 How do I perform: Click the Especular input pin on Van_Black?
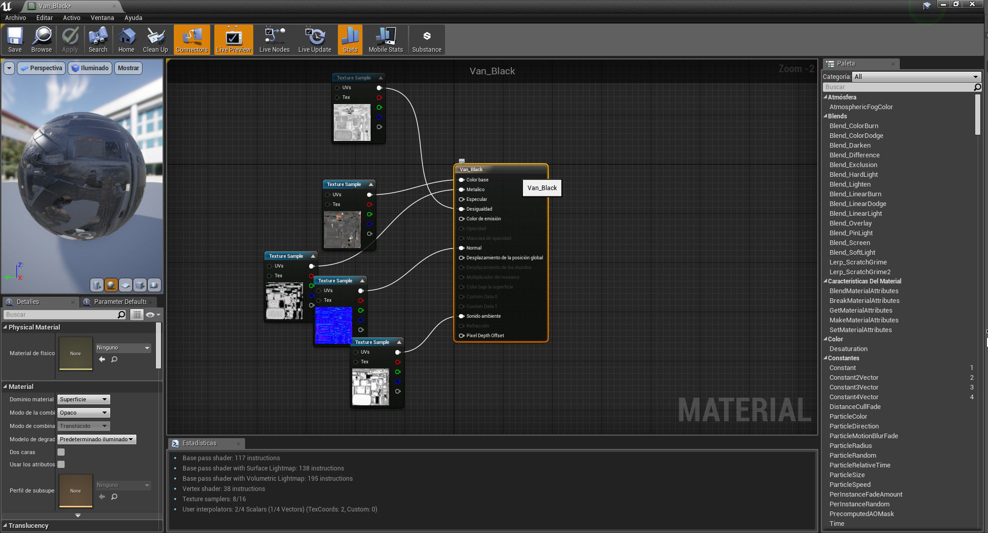pyautogui.click(x=461, y=199)
